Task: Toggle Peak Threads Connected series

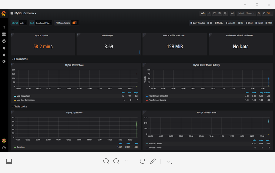Action: click(158, 96)
